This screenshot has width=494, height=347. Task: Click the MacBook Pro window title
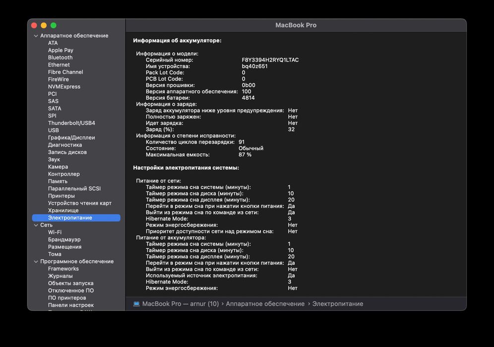tap(296, 25)
